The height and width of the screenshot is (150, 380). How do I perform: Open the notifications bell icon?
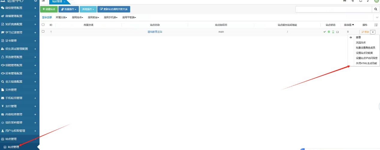[361, 1]
